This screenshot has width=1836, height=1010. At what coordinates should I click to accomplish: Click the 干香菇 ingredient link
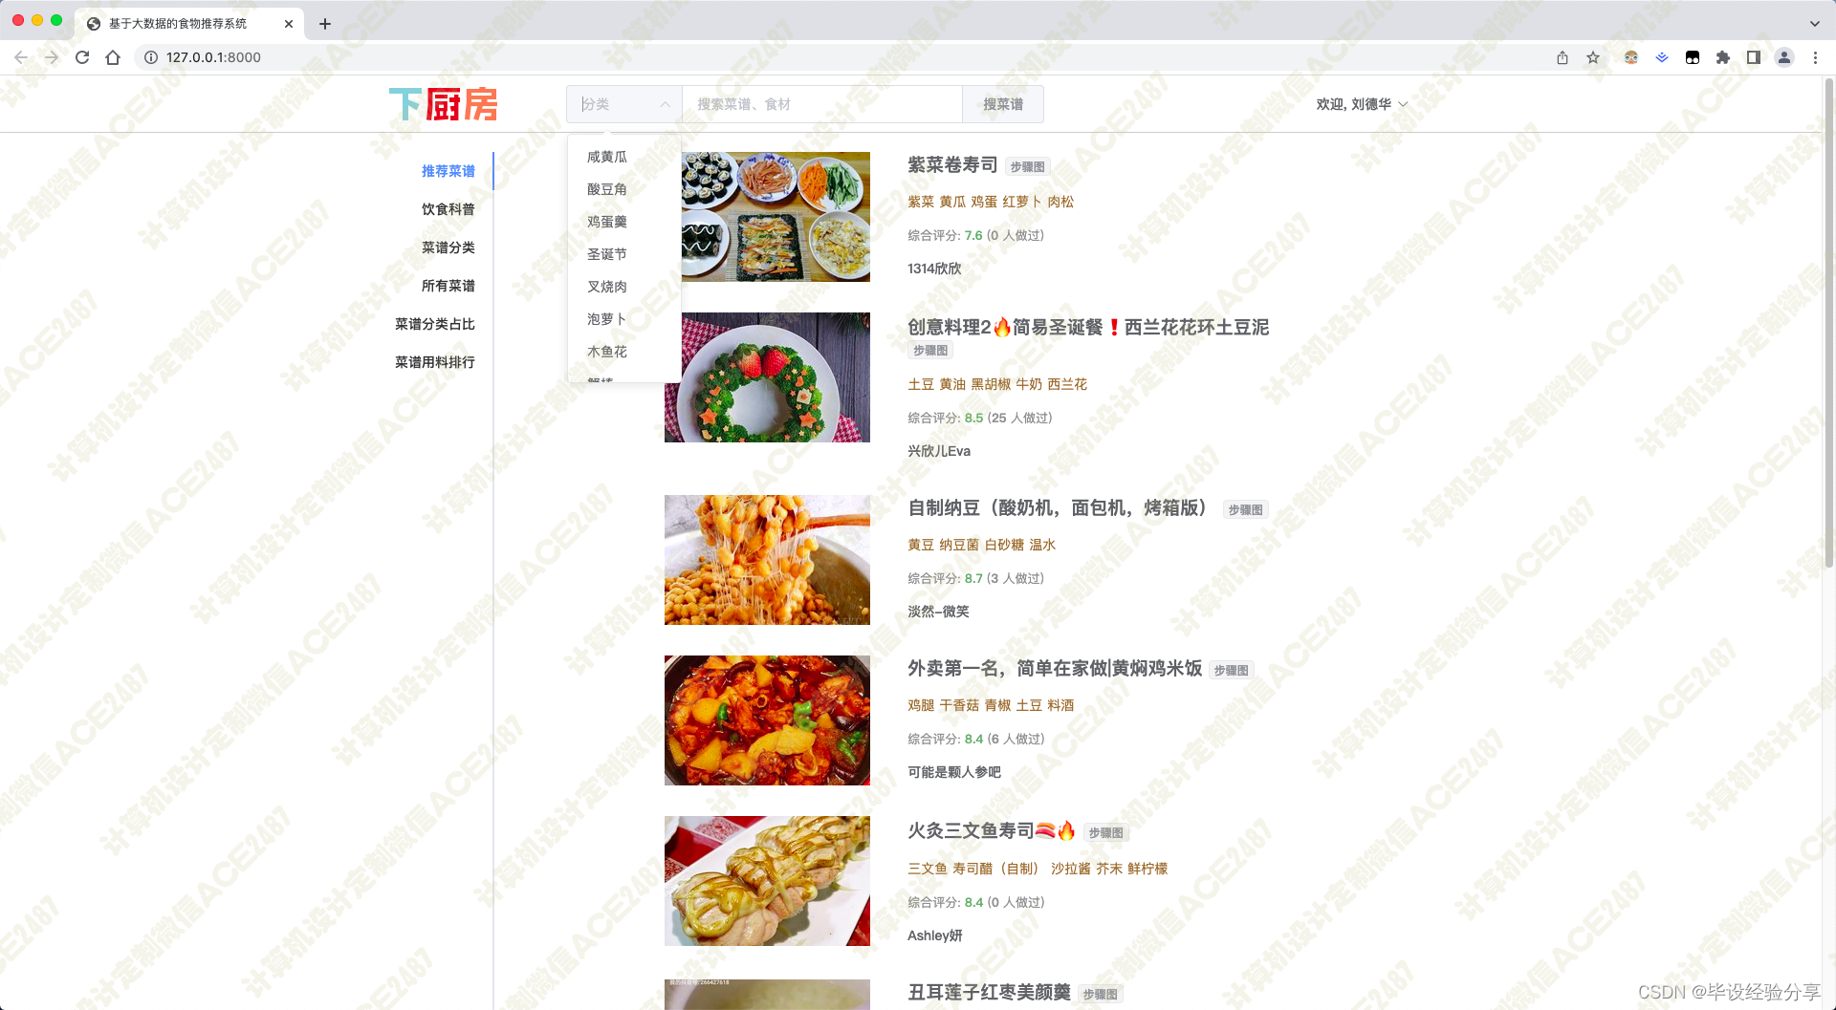pos(959,705)
